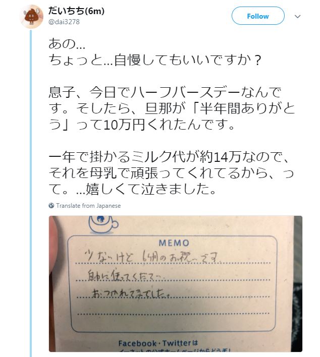This screenshot has width=320, height=357.
Task: Click the MEMO heading in the photo
Action: pos(174,243)
